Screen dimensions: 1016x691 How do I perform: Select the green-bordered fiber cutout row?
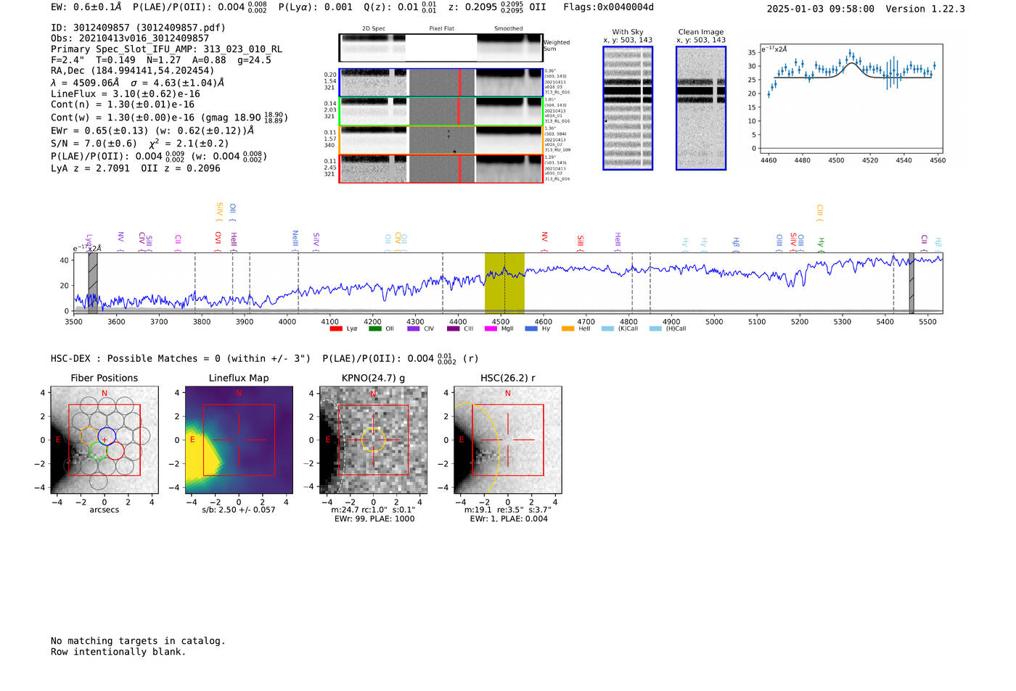441,112
